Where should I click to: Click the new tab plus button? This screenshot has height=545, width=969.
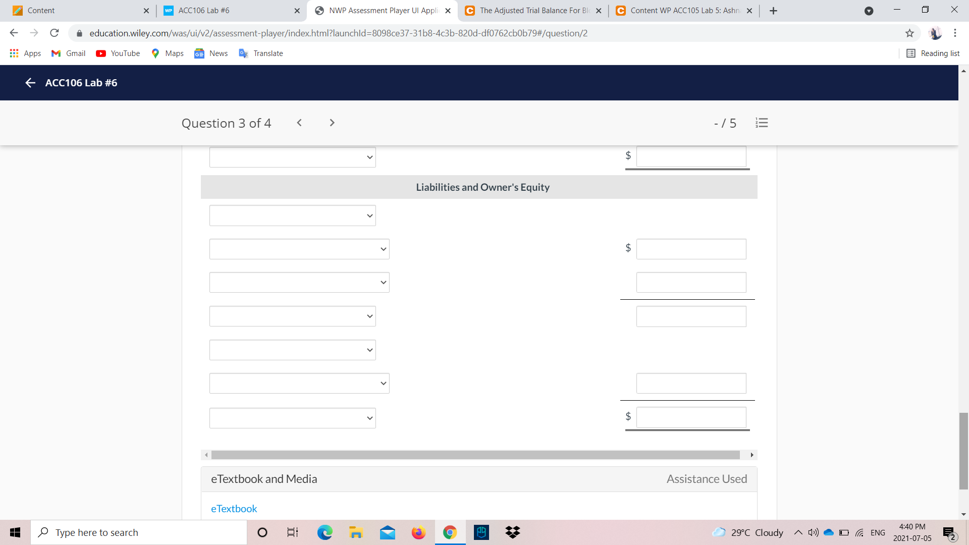[773, 11]
